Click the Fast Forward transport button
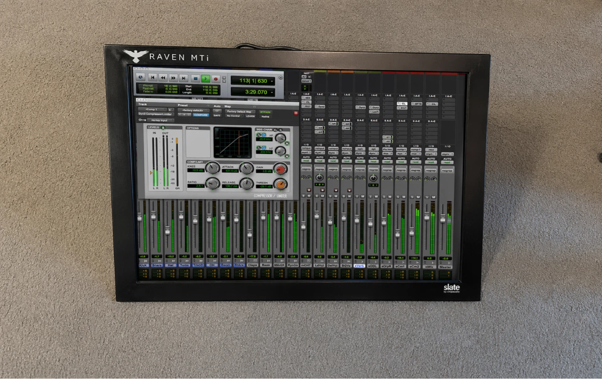The height and width of the screenshot is (379, 602). [x=173, y=78]
